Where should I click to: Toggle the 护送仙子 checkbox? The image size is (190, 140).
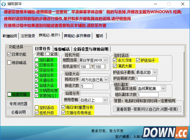click(x=138, y=60)
